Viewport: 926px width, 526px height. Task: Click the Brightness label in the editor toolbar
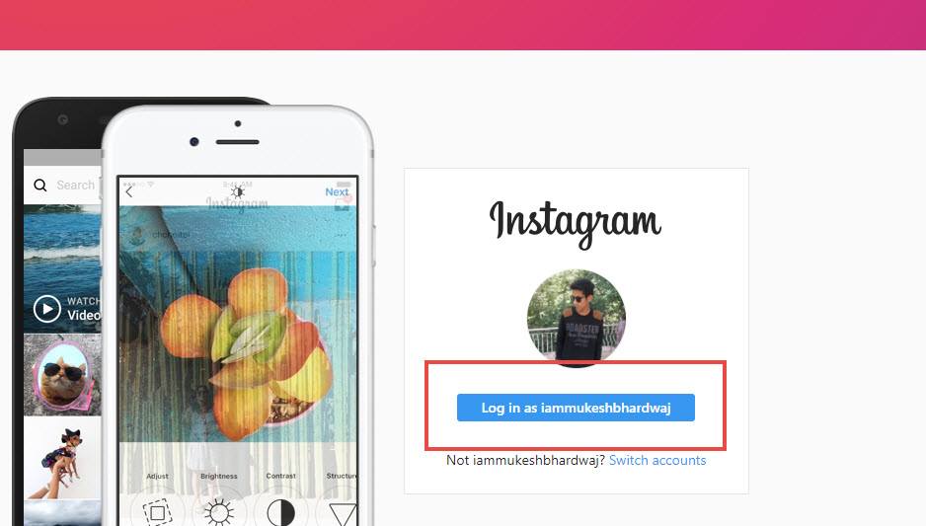click(218, 476)
